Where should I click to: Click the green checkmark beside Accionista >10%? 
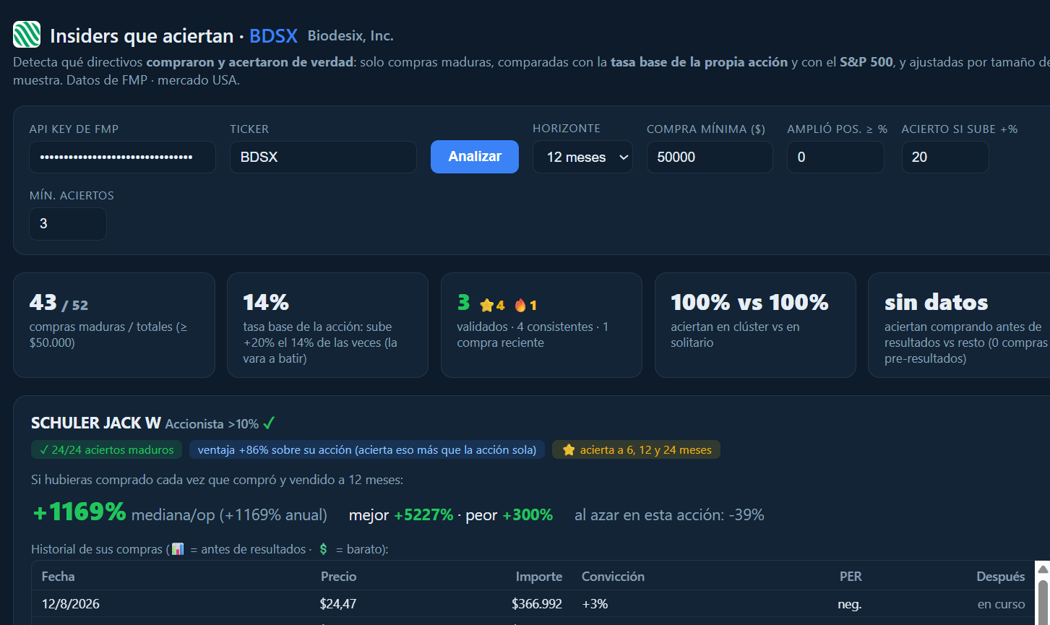[269, 423]
